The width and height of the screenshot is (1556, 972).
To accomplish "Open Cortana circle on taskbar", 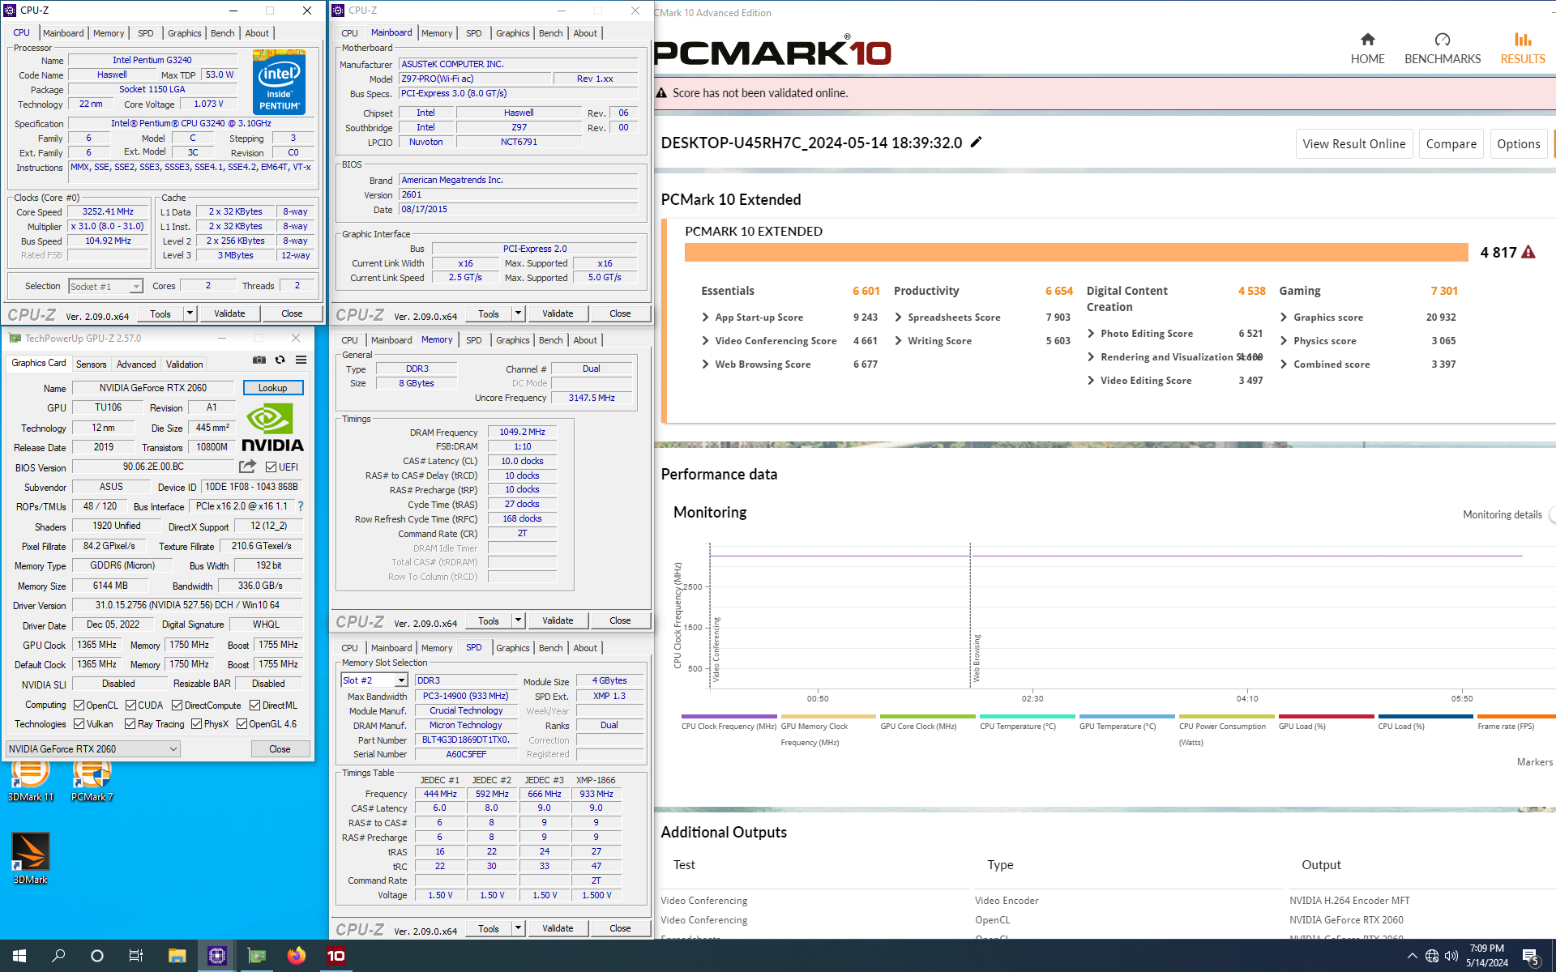I will pyautogui.click(x=97, y=956).
